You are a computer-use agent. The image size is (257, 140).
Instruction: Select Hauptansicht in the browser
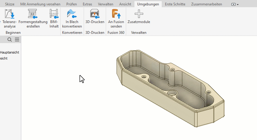[x=10, y=52]
